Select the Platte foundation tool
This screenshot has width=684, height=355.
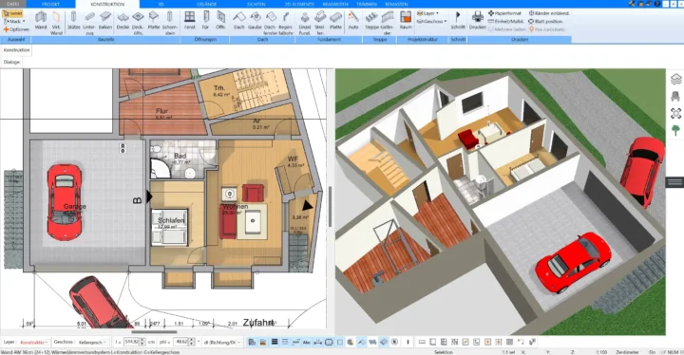point(335,21)
